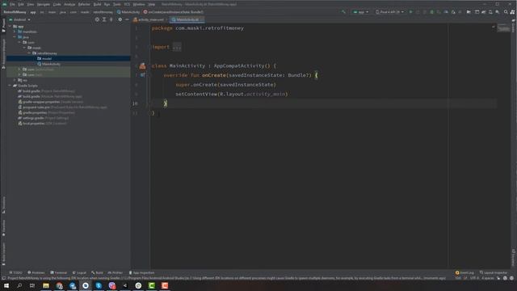Click the package declaration line in editor
The width and height of the screenshot is (517, 291).
pyautogui.click(x=197, y=28)
